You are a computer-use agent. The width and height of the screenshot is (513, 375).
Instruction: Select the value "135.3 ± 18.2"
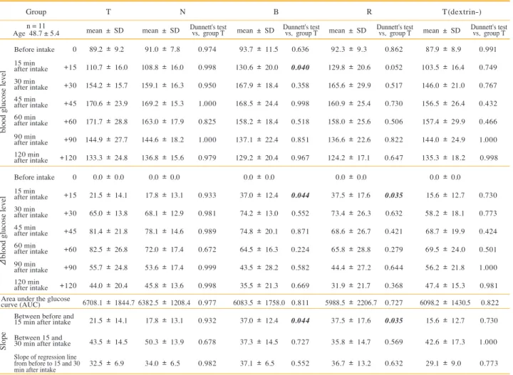click(443, 158)
